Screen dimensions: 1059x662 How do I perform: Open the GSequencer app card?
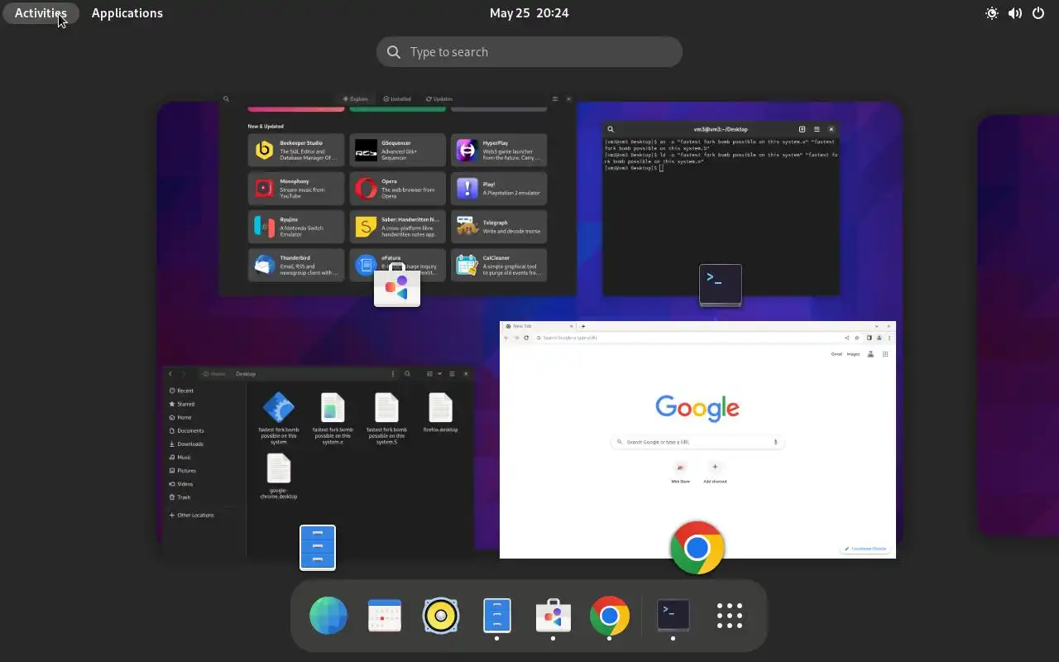click(x=397, y=150)
